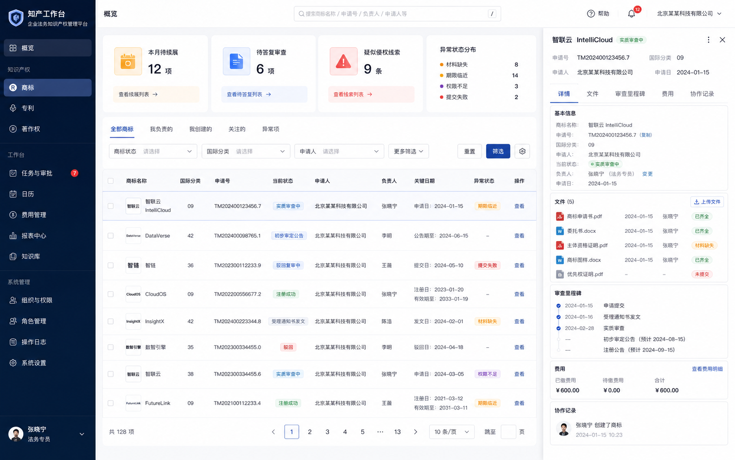Go to 组织与权限 settings
Viewport: 735px width, 460px height.
coord(48,300)
